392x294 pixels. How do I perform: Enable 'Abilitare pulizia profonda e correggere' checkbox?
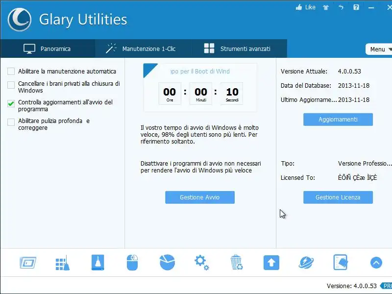11,122
